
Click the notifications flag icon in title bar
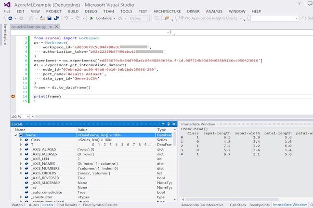coord(300,3)
